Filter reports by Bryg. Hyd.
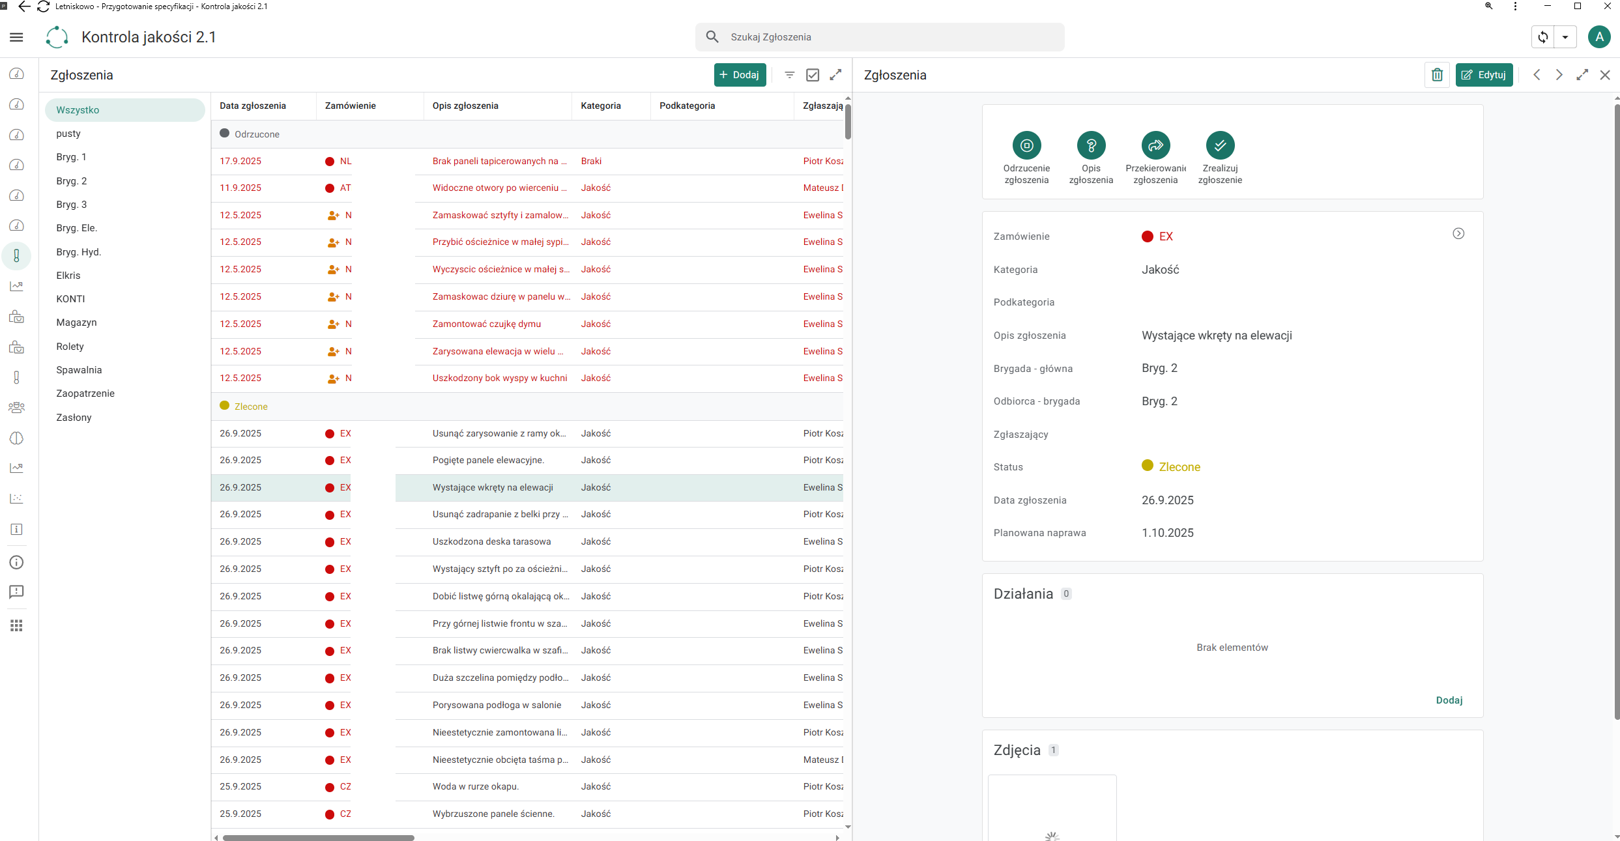 (124, 252)
